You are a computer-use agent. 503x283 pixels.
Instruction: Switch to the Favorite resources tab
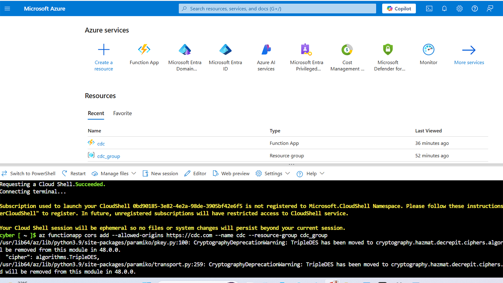[x=122, y=113]
